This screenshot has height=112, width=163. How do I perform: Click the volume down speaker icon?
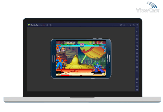(137, 35)
